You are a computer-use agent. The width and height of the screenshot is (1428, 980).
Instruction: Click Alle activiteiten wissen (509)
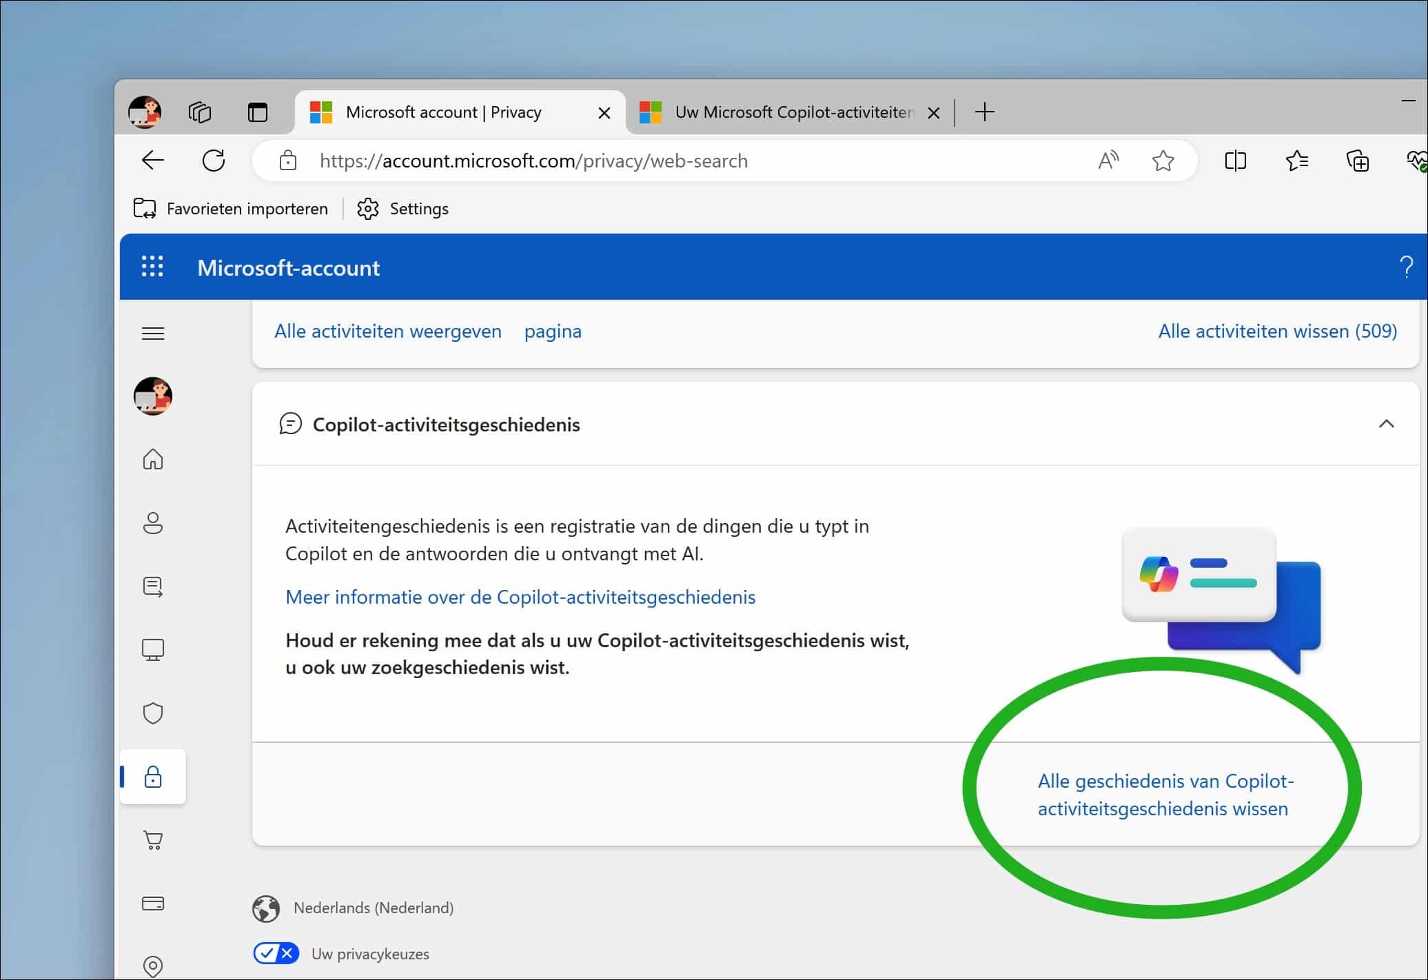pyautogui.click(x=1278, y=331)
